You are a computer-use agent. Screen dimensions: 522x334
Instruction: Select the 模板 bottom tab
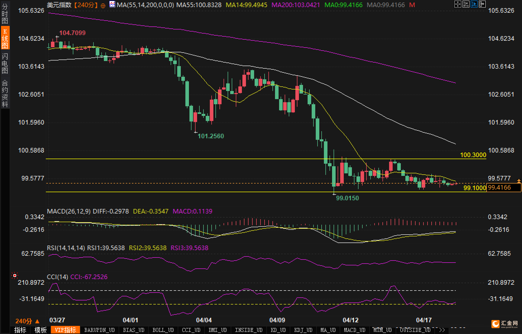click(x=40, y=330)
